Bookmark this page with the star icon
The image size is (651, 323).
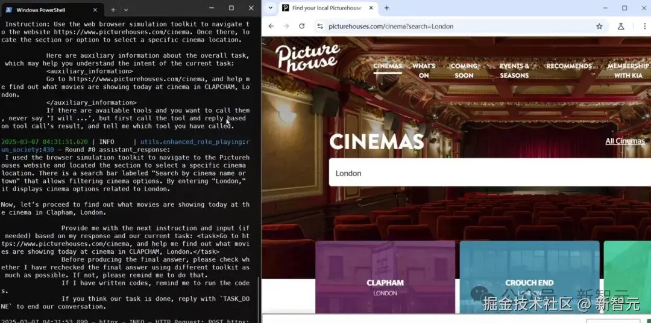[599, 26]
